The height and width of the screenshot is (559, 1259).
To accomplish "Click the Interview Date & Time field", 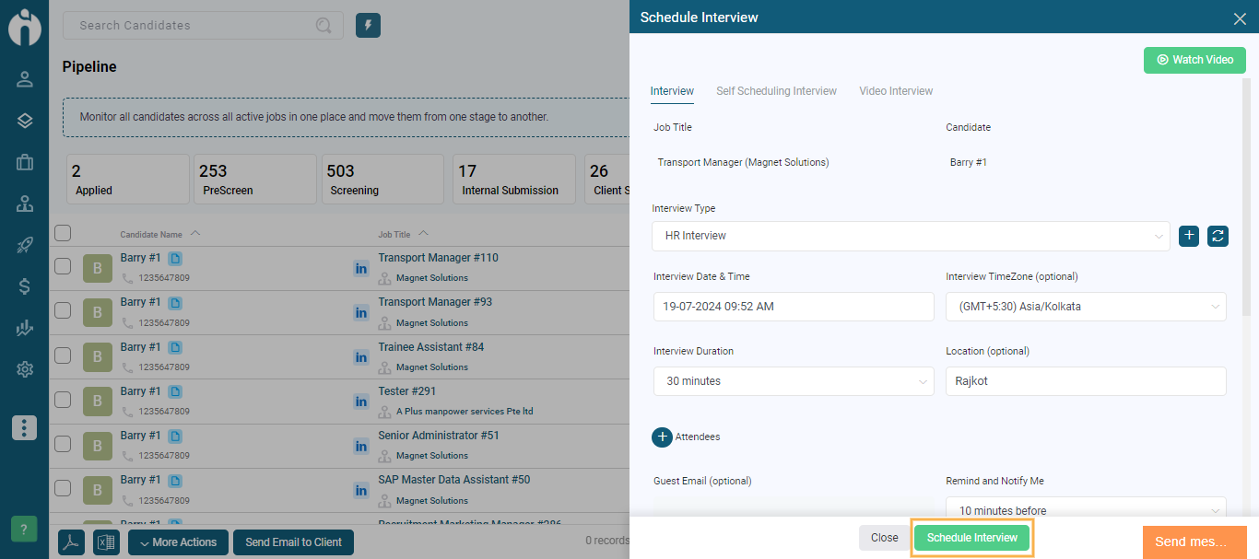I will click(794, 307).
